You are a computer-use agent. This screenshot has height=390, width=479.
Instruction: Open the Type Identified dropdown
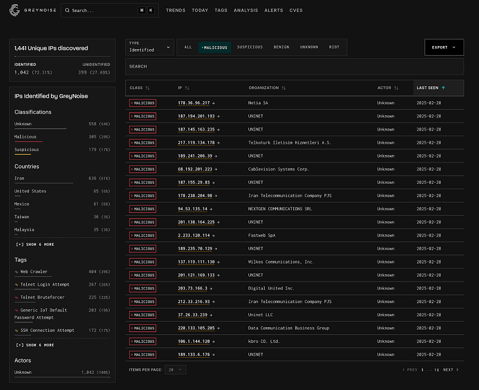(150, 47)
